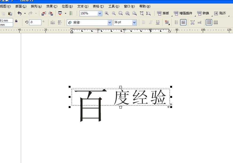Image resolution: width=233 pixels, height=163 pixels.
Task: Open the 宋体 font family dropdown
Action: tap(110, 22)
